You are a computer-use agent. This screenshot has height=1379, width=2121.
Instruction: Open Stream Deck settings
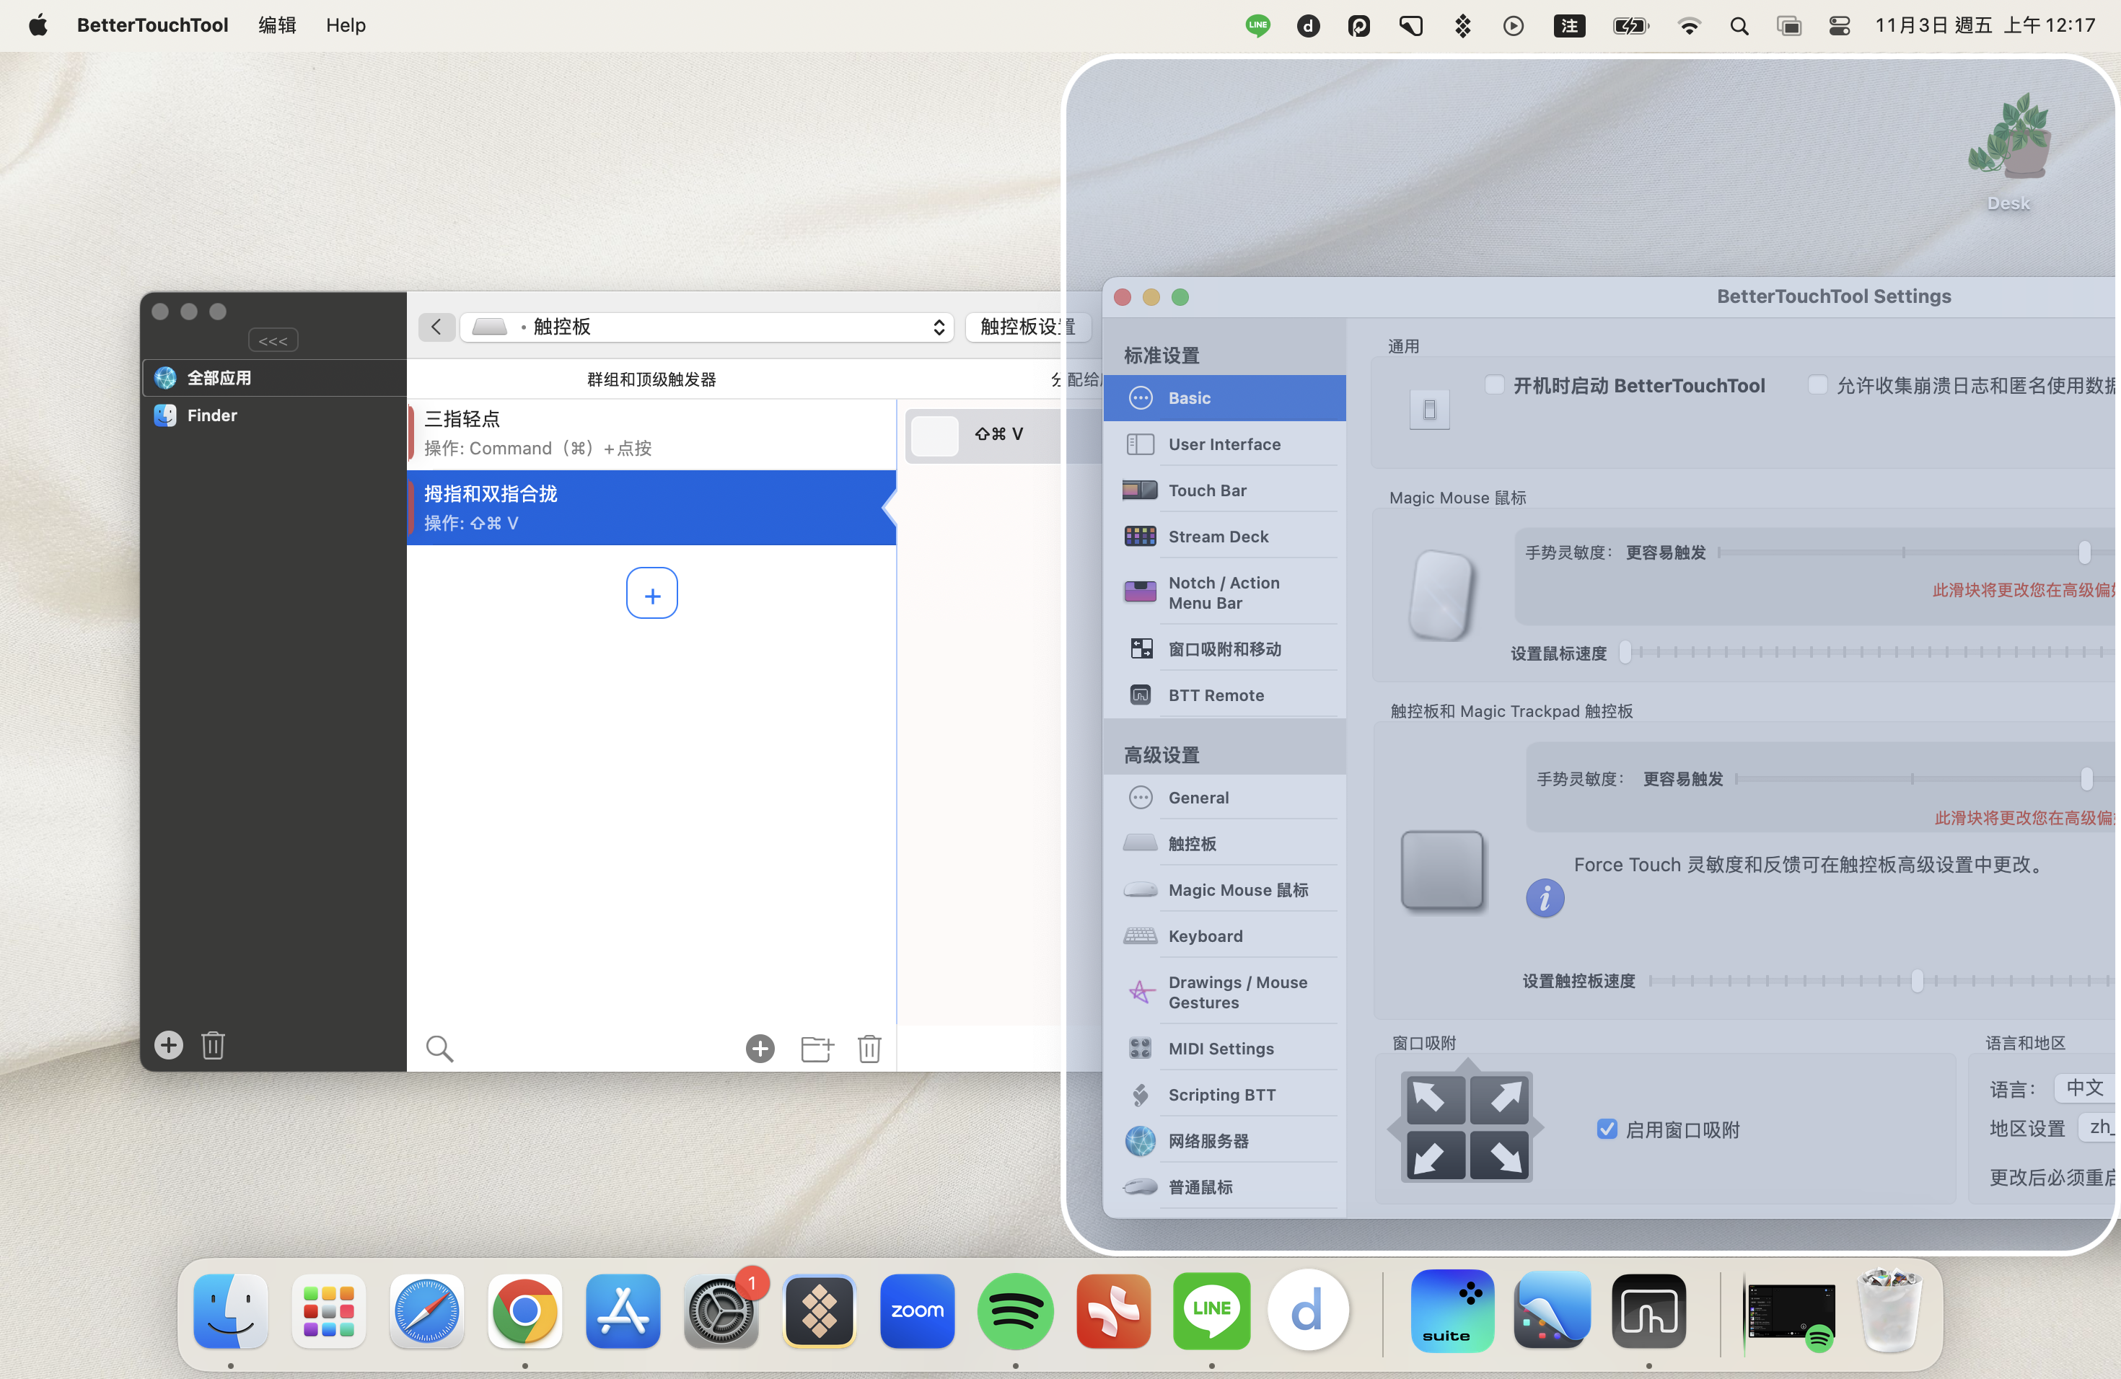pyautogui.click(x=1224, y=537)
